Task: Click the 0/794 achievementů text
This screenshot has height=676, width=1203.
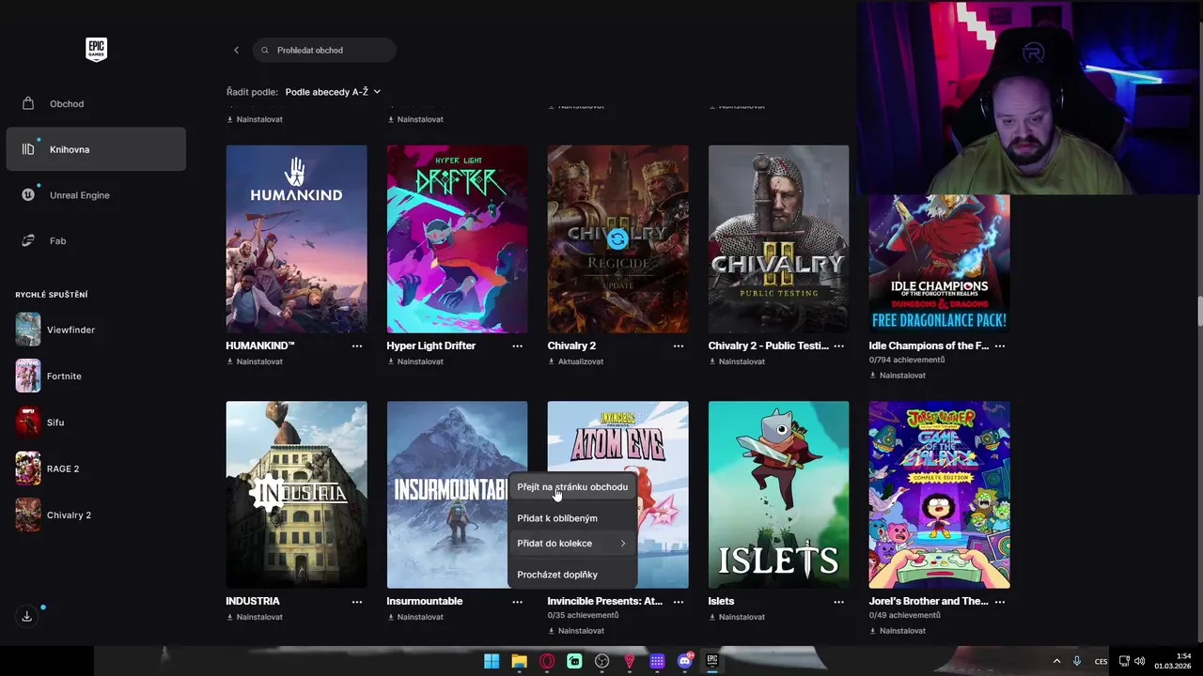Action: 907,360
